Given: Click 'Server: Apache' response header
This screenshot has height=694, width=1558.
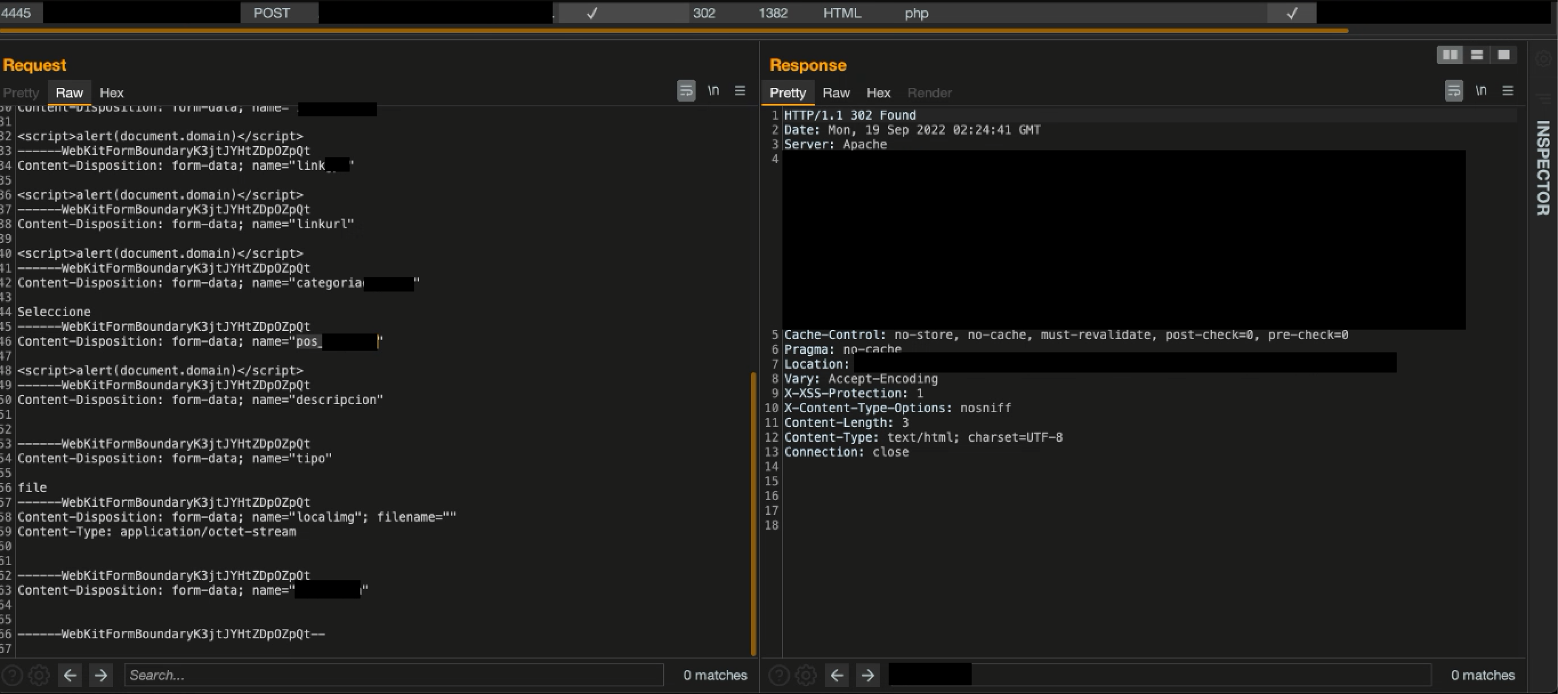Looking at the screenshot, I should 835,144.
